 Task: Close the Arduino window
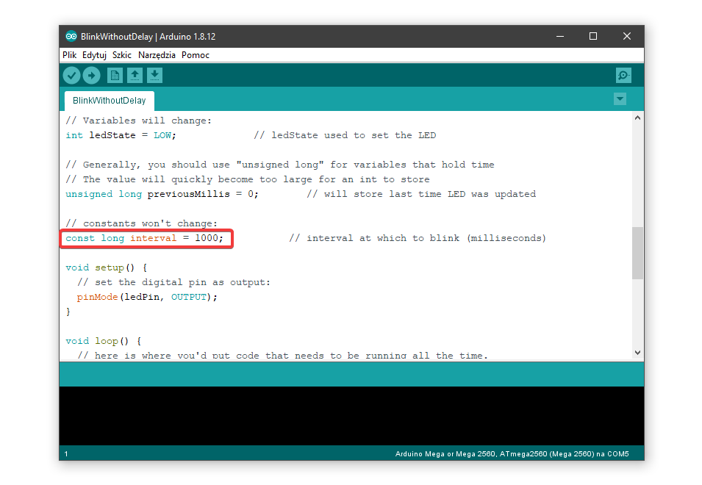[x=627, y=36]
